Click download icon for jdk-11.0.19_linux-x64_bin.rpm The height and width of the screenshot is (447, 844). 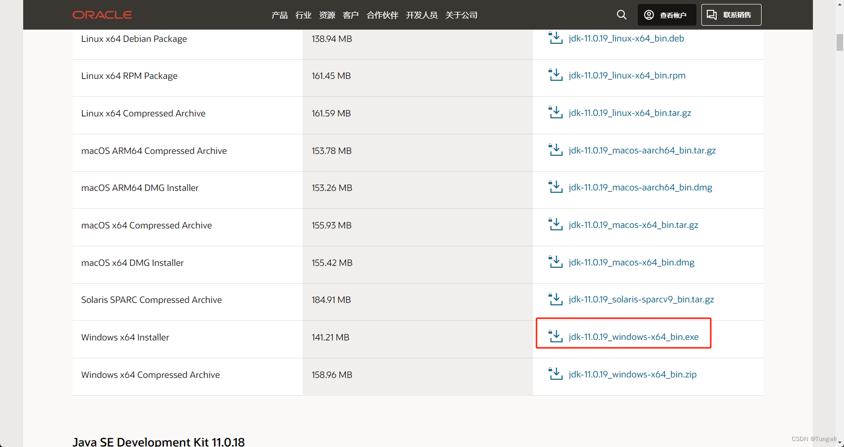(556, 75)
